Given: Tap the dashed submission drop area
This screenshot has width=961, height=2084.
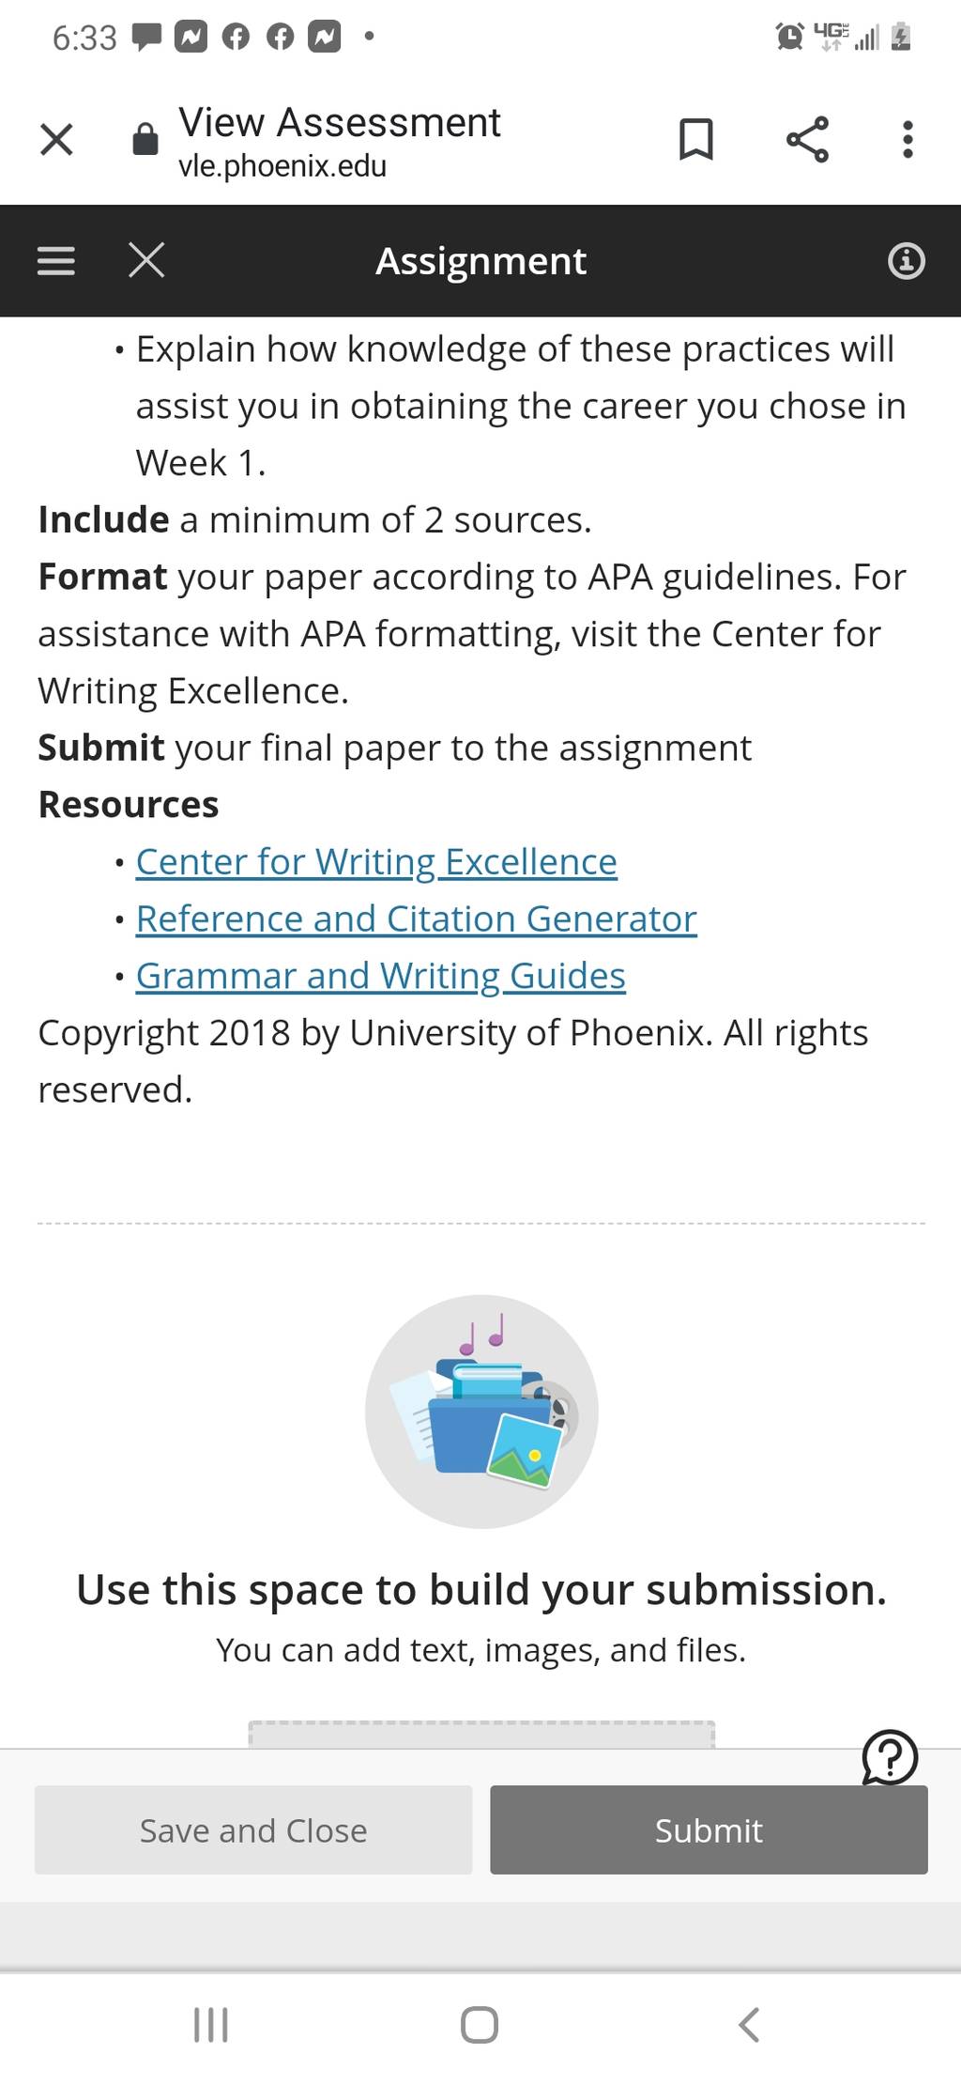Looking at the screenshot, I should pos(481,1734).
